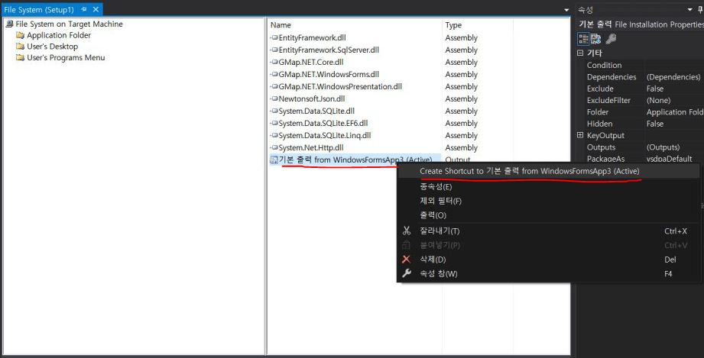704x358 pixels.
Task: Close the File System (Setup1) tab
Action: coord(96,9)
